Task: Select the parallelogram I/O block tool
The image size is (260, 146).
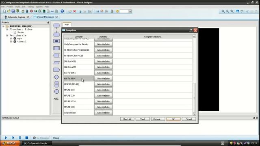Action: (56, 62)
